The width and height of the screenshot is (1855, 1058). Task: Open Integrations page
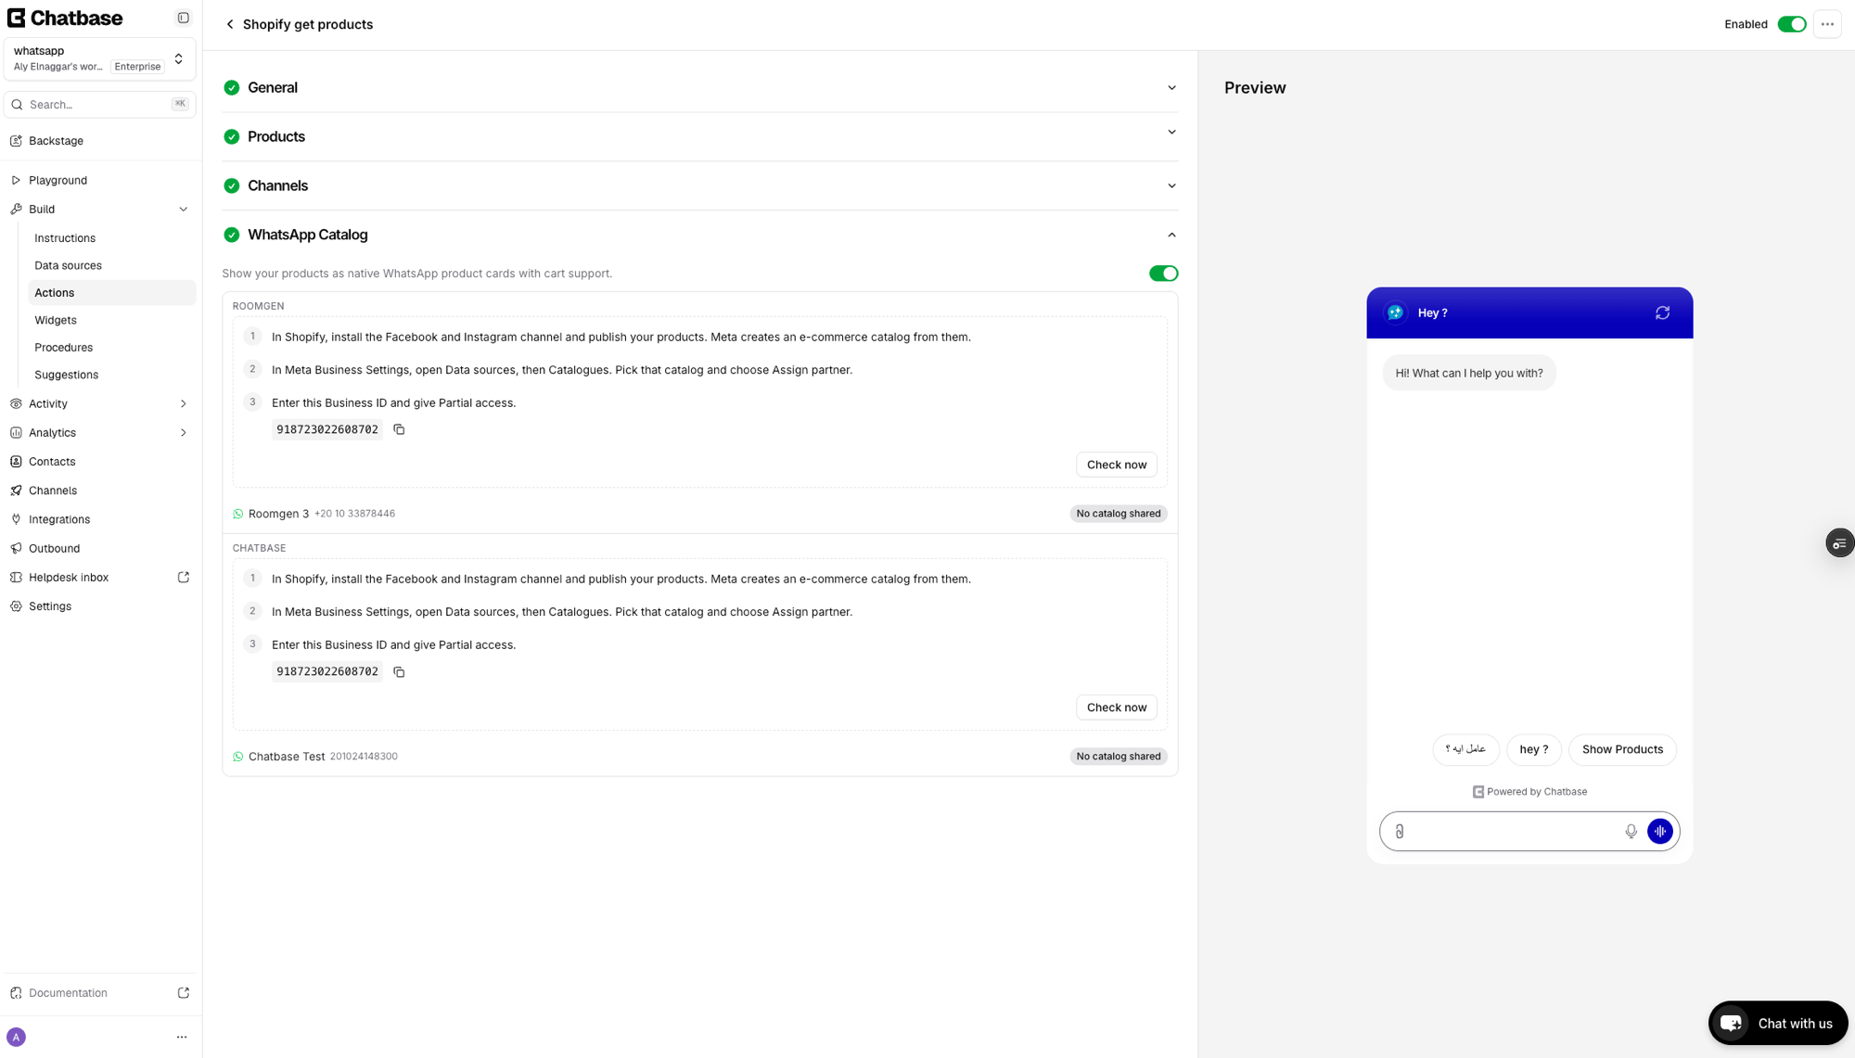point(100,519)
